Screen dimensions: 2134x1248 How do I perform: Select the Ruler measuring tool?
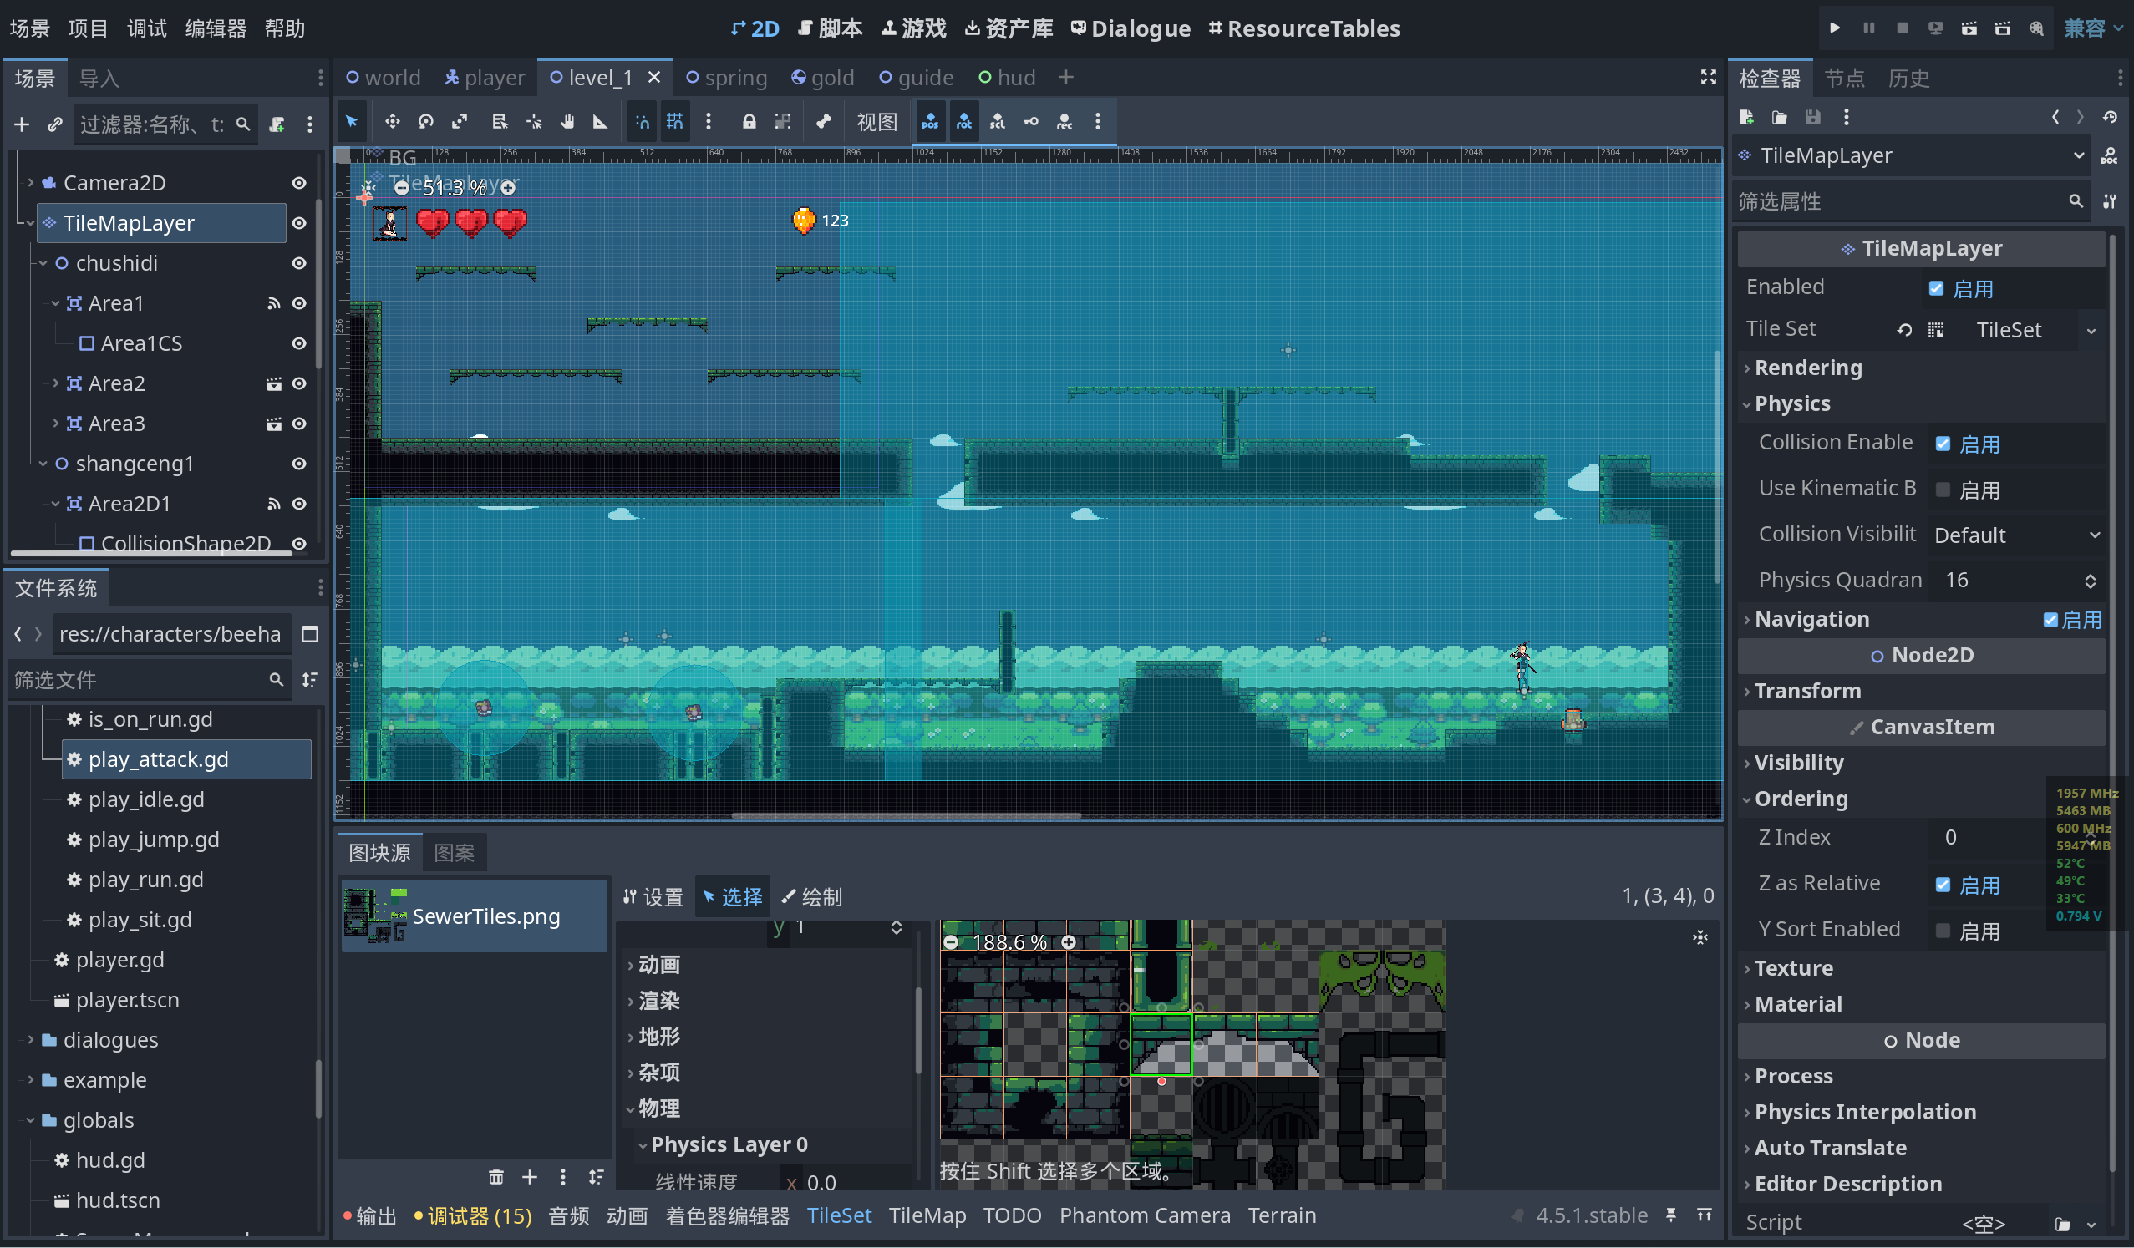tap(601, 122)
